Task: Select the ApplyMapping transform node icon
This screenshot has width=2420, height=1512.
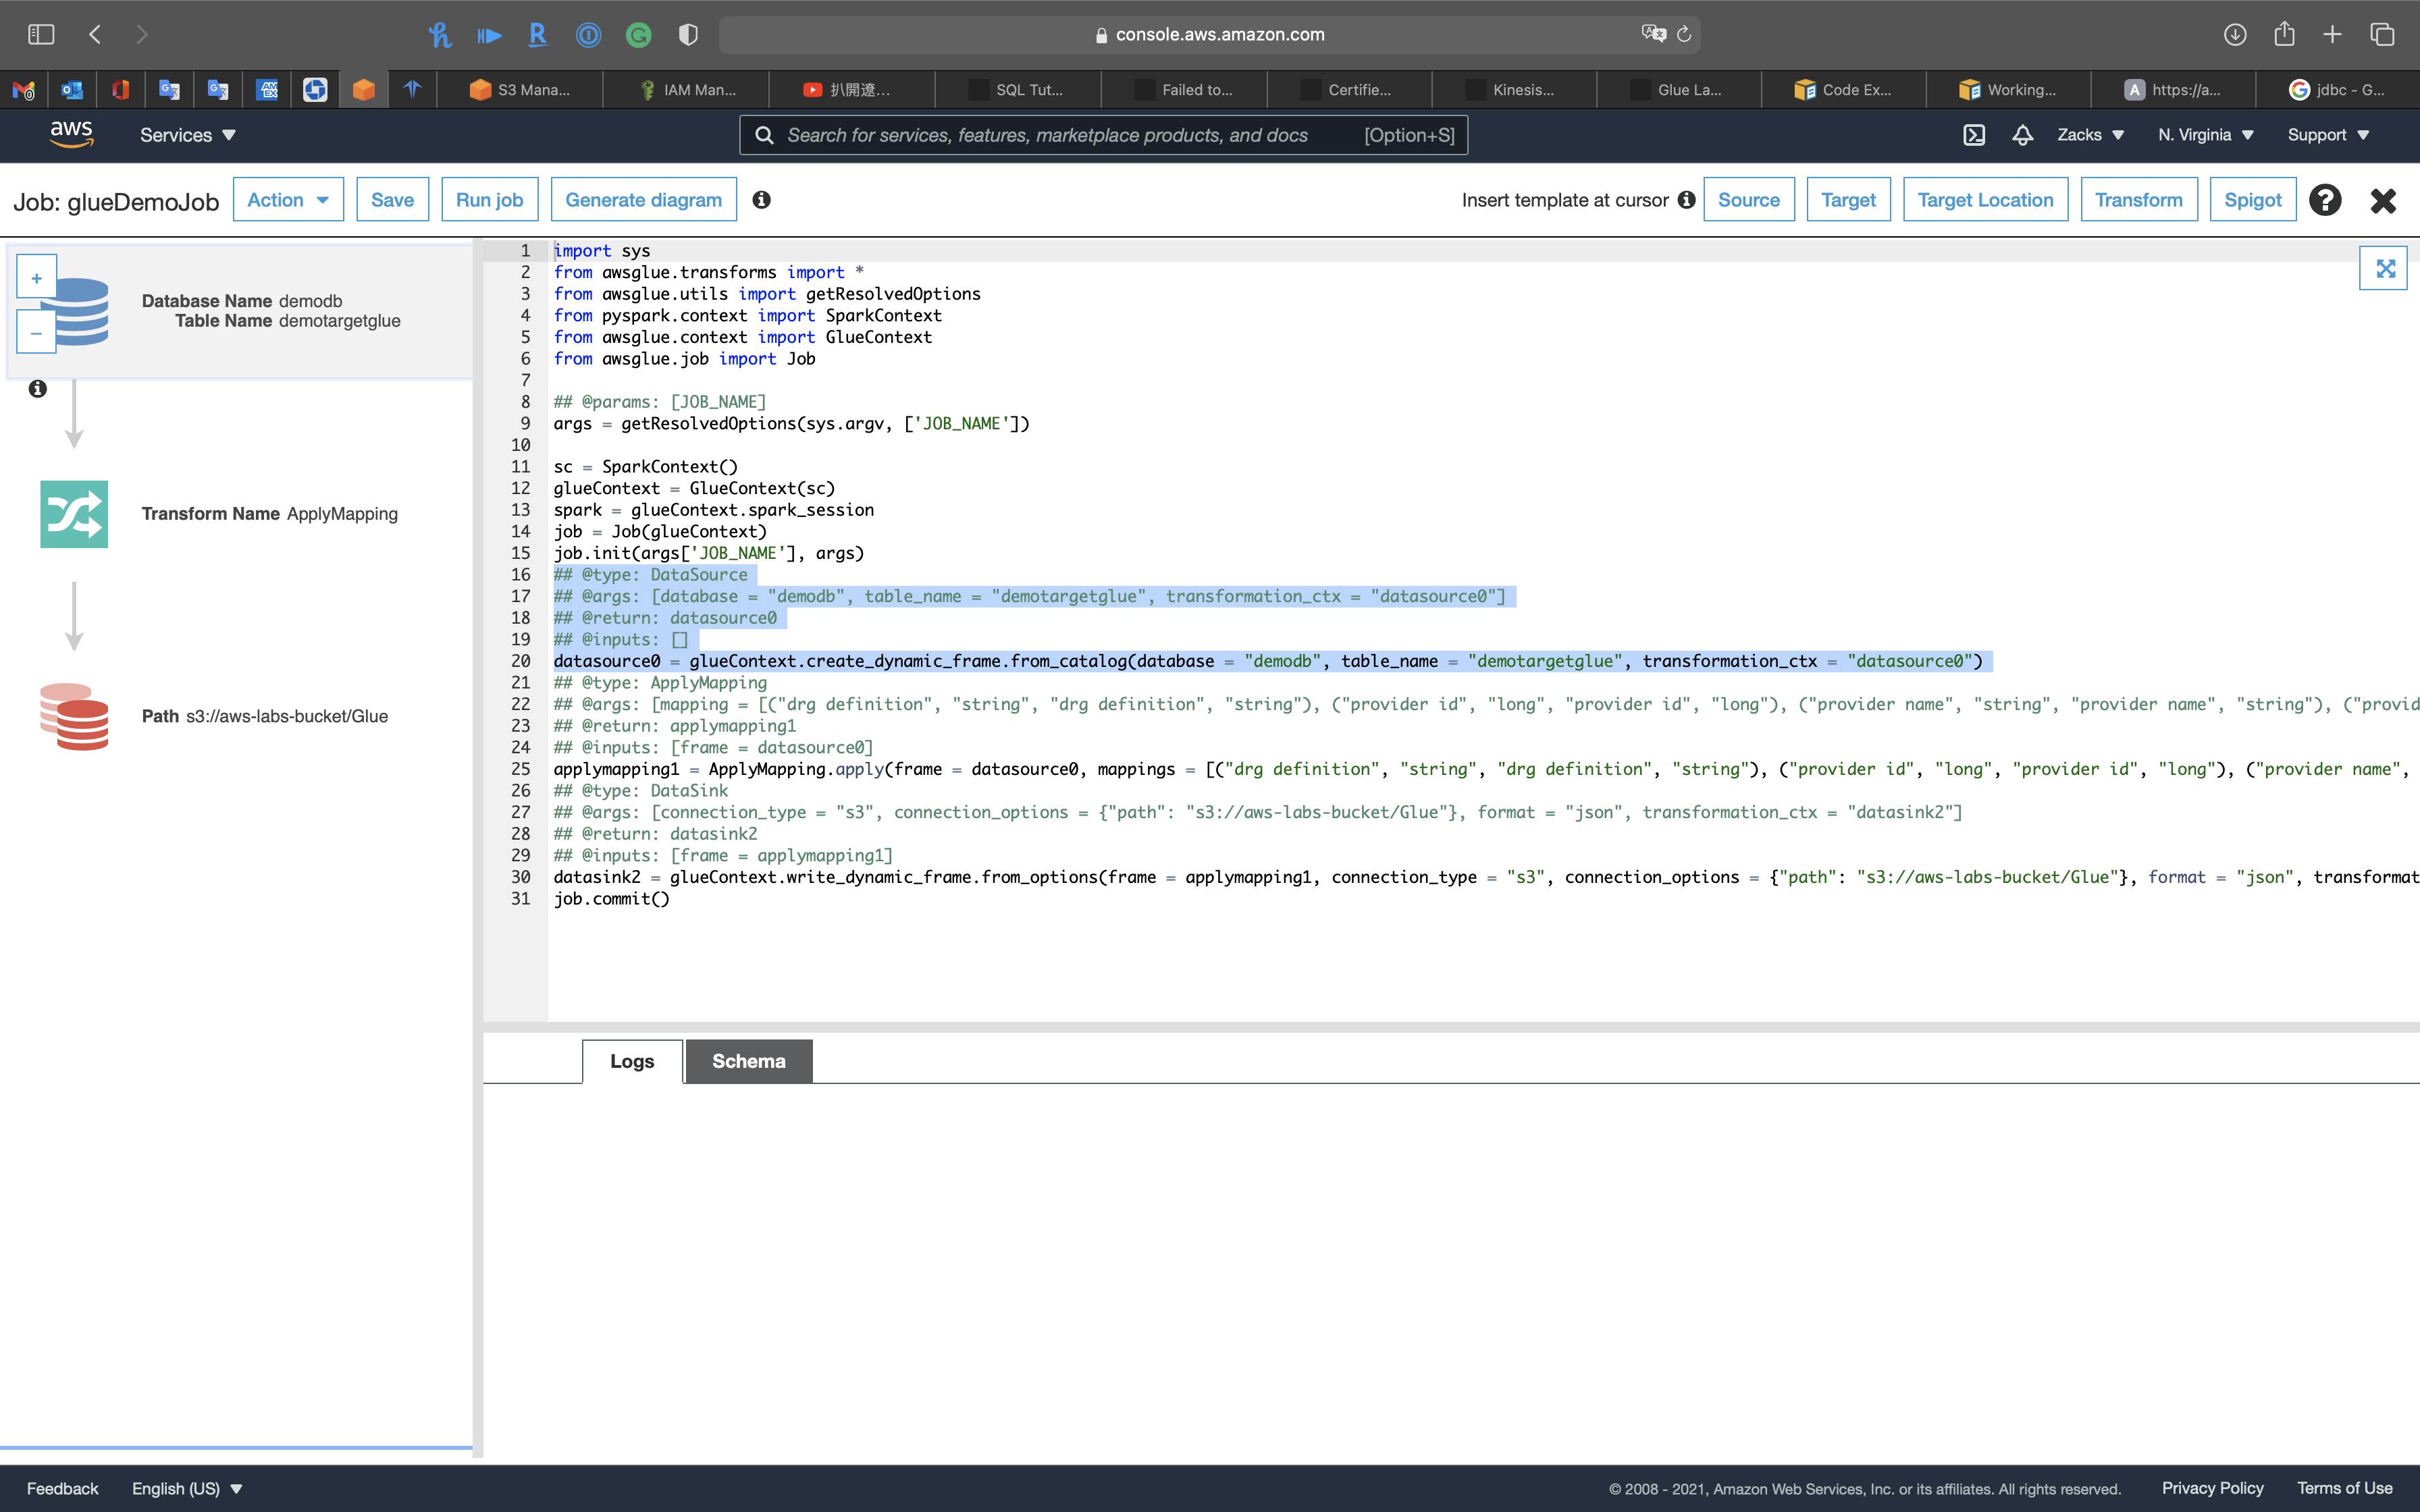Action: tap(74, 514)
